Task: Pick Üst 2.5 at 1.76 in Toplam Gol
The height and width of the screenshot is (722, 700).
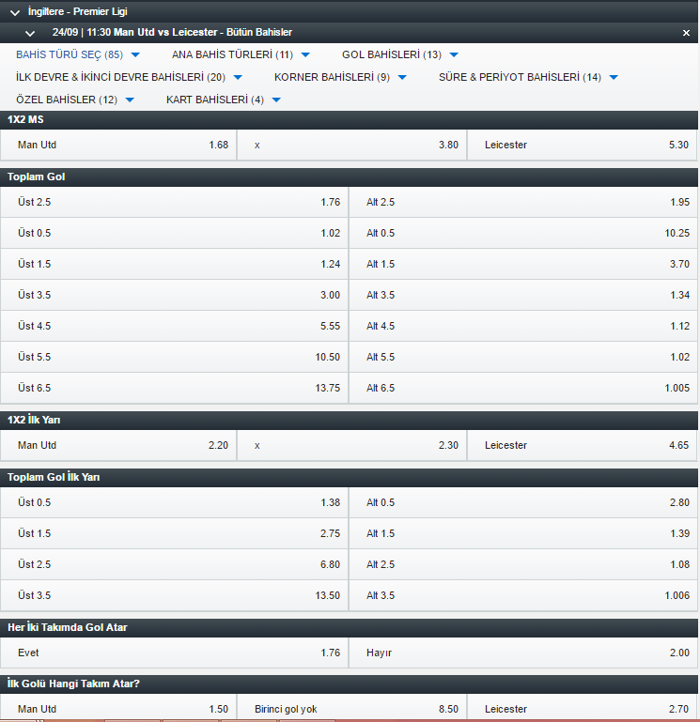Action: coord(174,202)
